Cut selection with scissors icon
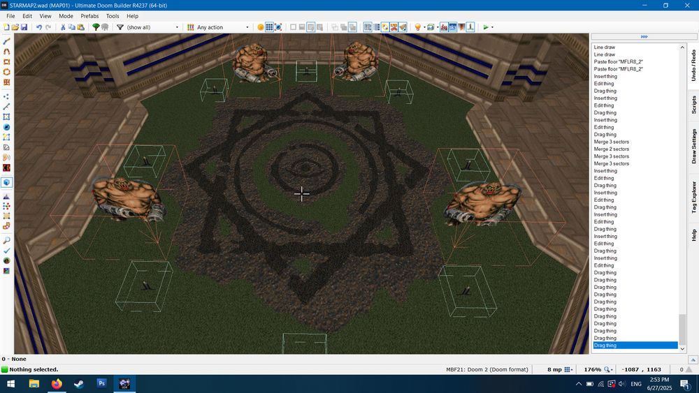This screenshot has width=699, height=393. (63, 27)
